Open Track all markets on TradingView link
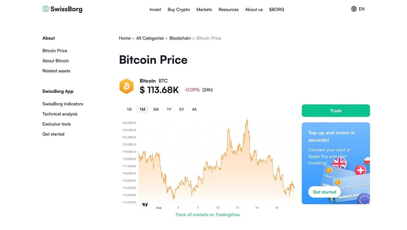The height and width of the screenshot is (230, 407). (x=207, y=215)
